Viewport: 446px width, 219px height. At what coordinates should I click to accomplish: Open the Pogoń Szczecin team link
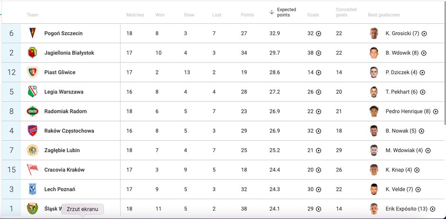pyautogui.click(x=64, y=33)
